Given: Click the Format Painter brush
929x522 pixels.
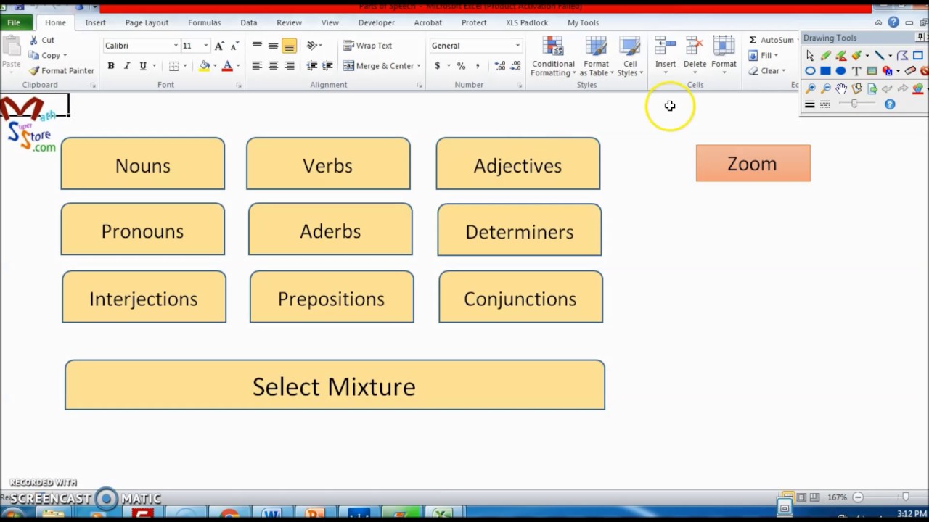Looking at the screenshot, I should point(62,71).
